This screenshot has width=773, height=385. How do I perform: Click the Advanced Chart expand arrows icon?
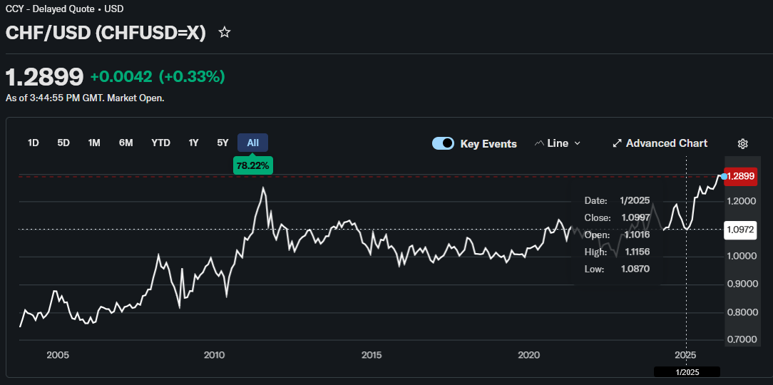pos(618,143)
